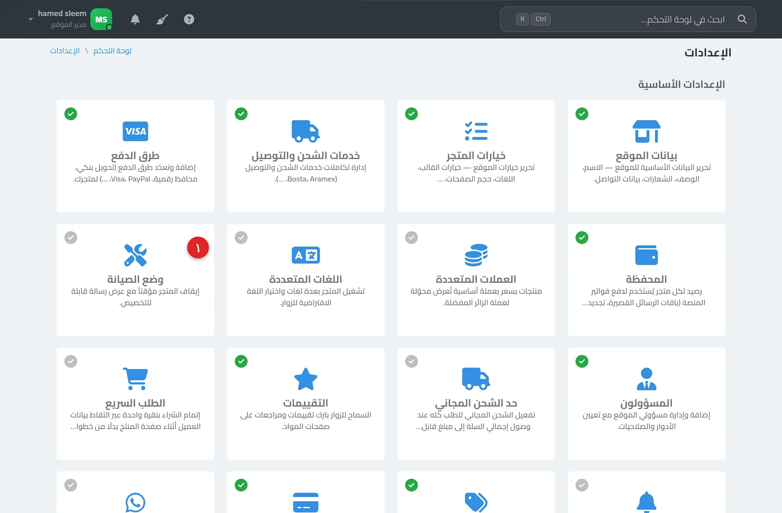Screen dimensions: 782x513
Task: Click the multi-language translate icon
Action: [305, 255]
